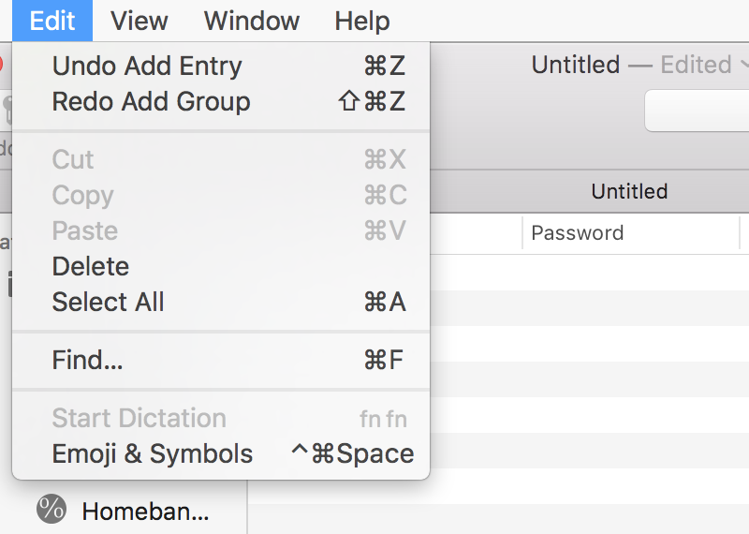749x534 pixels.
Task: Choose Delete from the Edit menu
Action: 221,266
